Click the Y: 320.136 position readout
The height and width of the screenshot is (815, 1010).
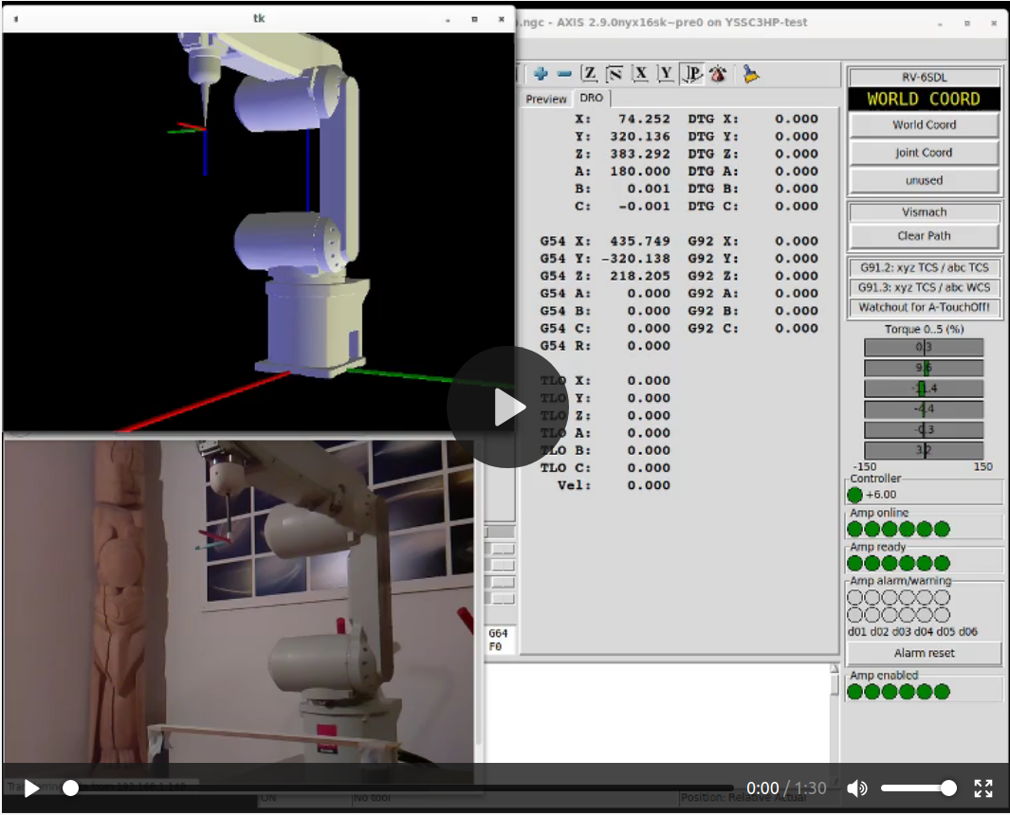[x=622, y=136]
